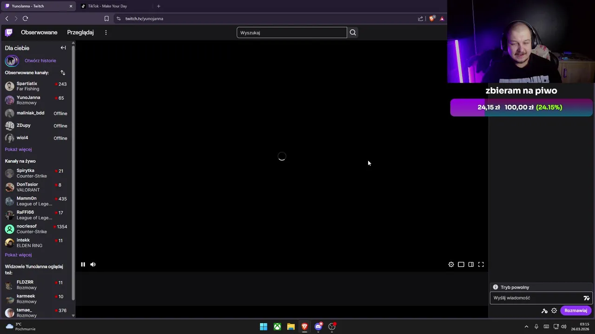The width and height of the screenshot is (595, 334).
Task: Mute the player volume
Action: [x=93, y=264]
